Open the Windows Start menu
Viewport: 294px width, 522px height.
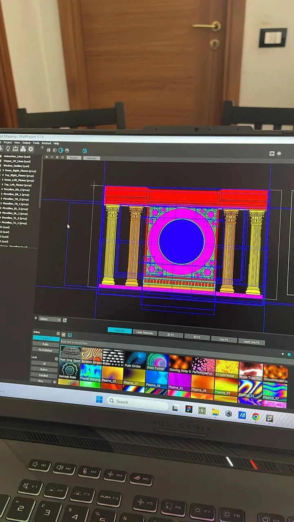(99, 400)
